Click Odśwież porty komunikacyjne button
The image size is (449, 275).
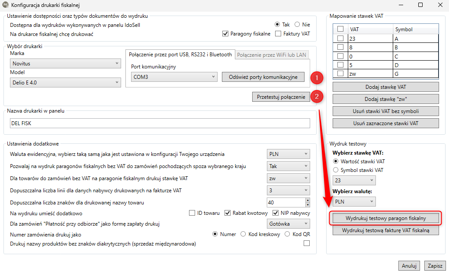(x=263, y=77)
